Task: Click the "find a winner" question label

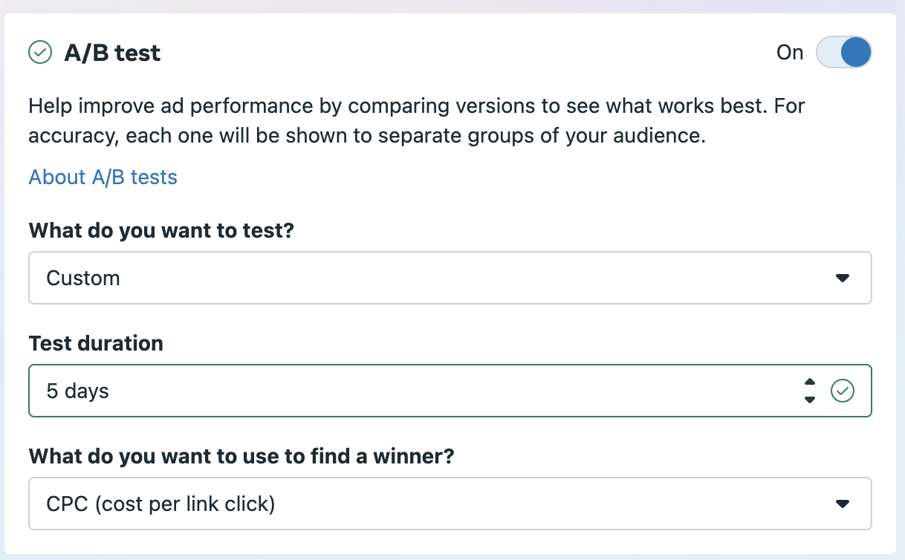Action: (x=241, y=455)
